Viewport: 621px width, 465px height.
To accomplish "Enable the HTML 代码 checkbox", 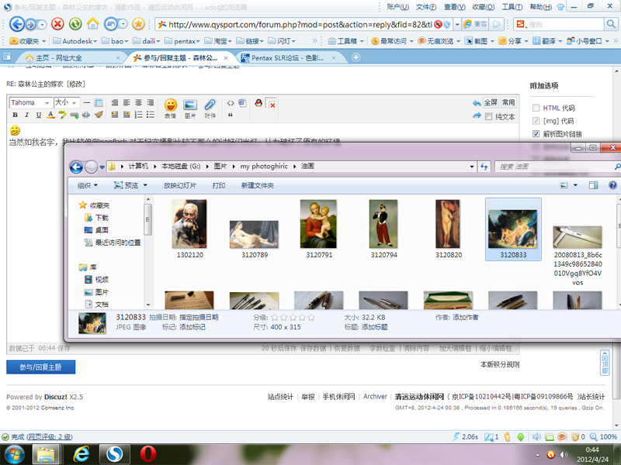I will tap(536, 108).
